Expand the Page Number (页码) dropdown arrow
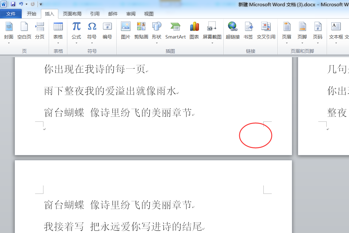Screen dimensions: 349x233 (318, 43)
